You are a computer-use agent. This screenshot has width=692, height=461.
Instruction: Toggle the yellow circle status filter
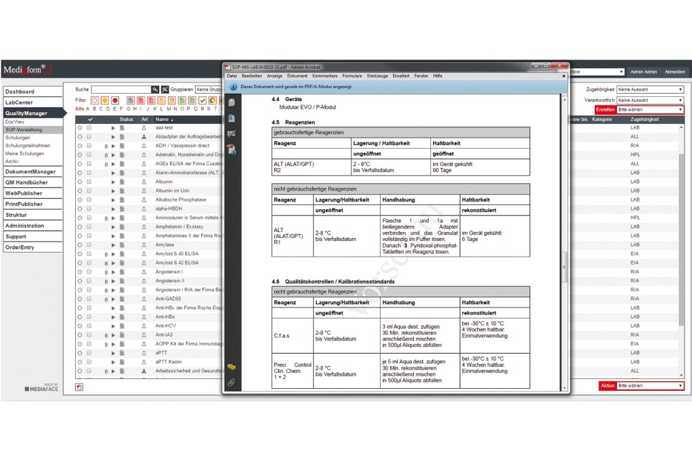pyautogui.click(x=105, y=100)
